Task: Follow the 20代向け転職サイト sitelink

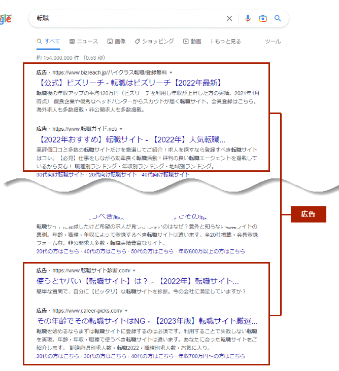Action: (113, 175)
